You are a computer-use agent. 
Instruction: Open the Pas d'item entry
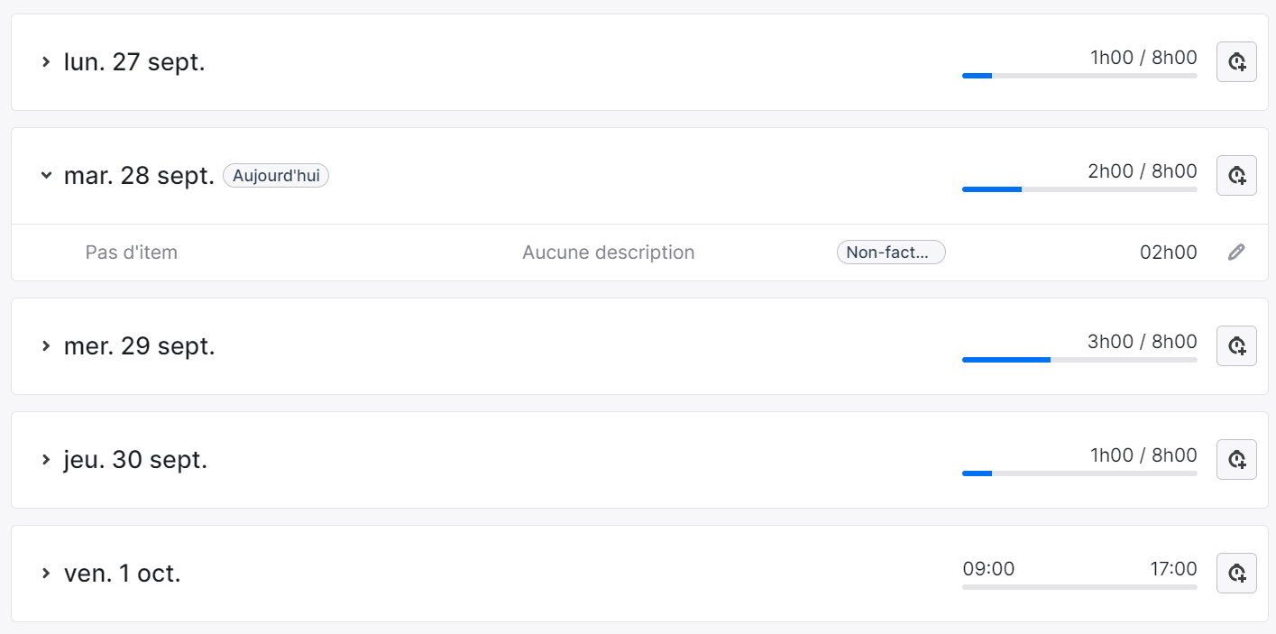tap(132, 253)
